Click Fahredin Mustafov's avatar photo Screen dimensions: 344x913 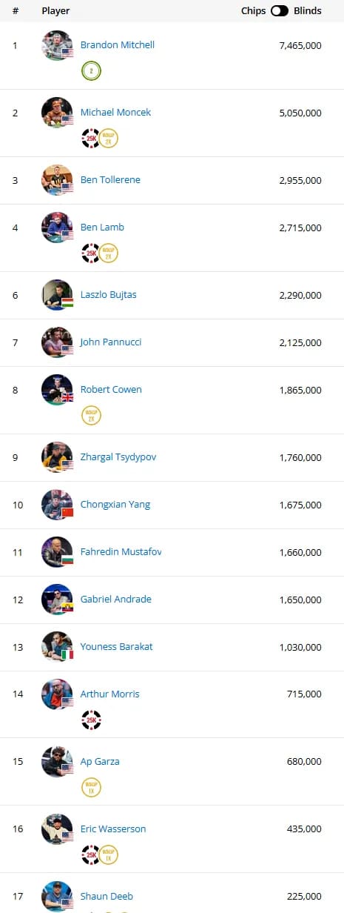[x=57, y=552]
